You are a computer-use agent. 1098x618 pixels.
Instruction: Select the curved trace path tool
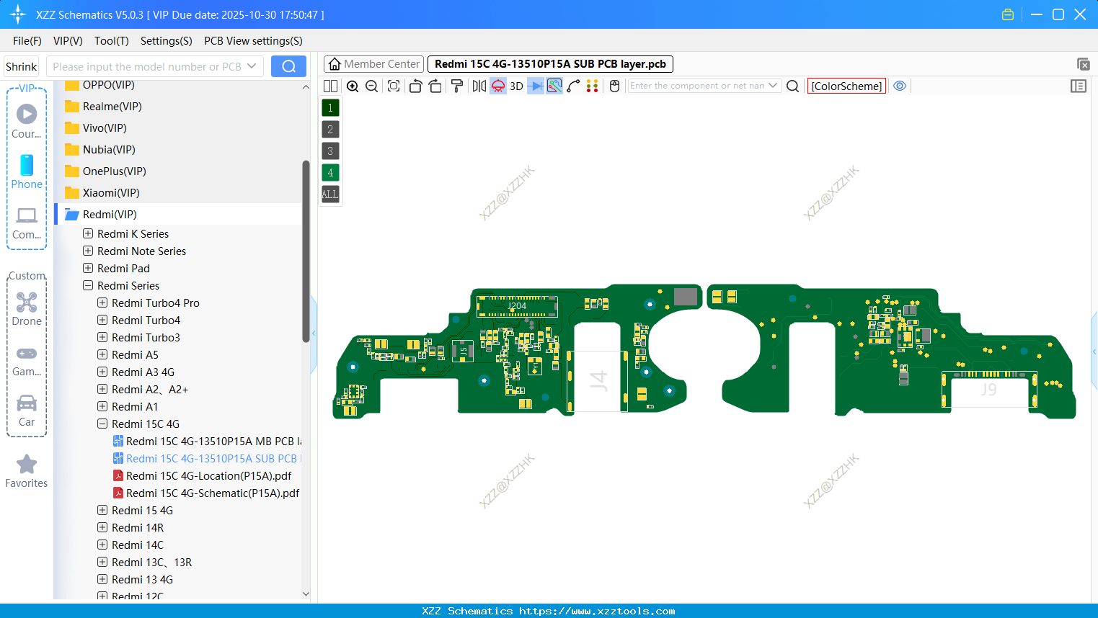[x=574, y=86]
